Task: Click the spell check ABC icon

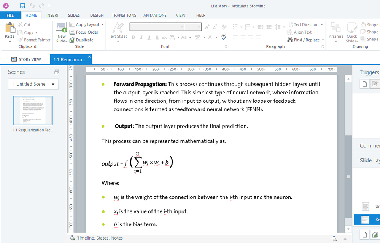Action: [x=224, y=37]
